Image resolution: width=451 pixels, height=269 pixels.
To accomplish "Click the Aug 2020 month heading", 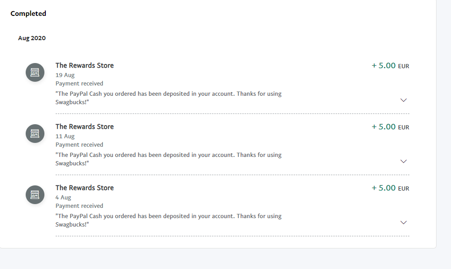I will pyautogui.click(x=32, y=38).
